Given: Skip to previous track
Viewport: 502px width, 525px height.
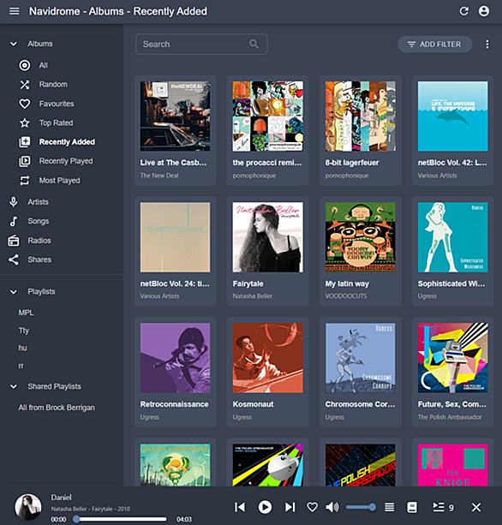Looking at the screenshot, I should point(240,507).
